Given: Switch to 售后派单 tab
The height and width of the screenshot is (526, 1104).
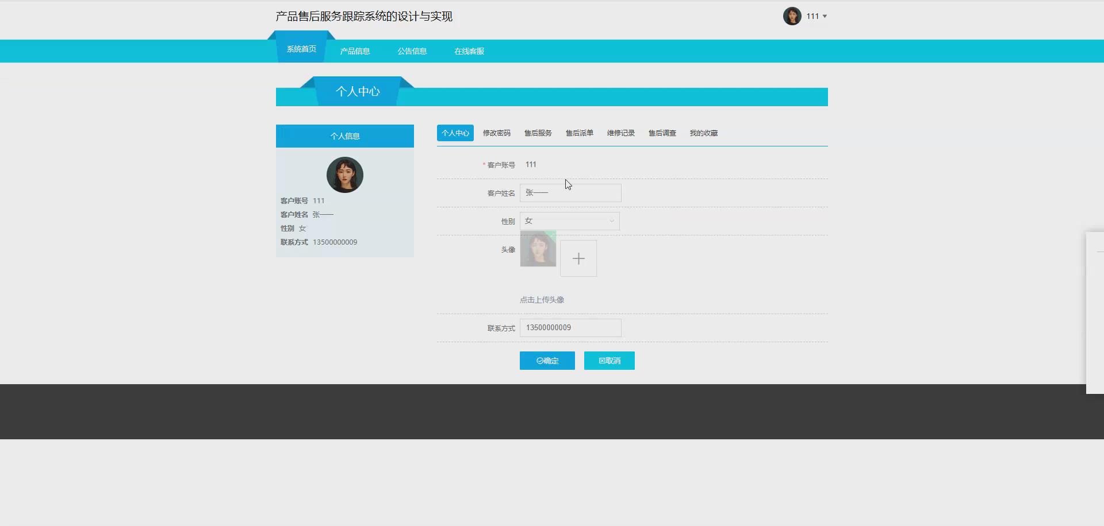Looking at the screenshot, I should pos(580,133).
